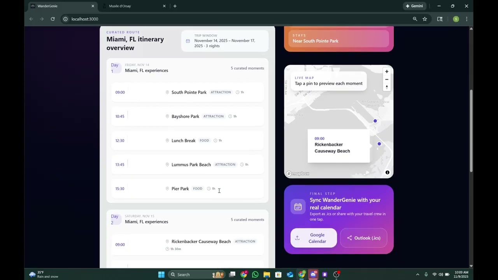
Task: Open WhatsApp from taskbar
Action: click(x=255, y=275)
